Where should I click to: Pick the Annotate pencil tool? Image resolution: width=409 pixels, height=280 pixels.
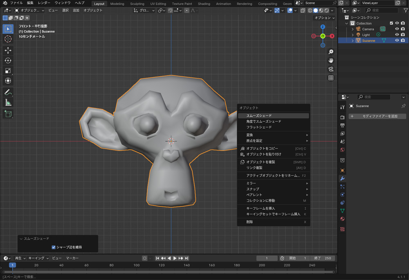(x=8, y=92)
